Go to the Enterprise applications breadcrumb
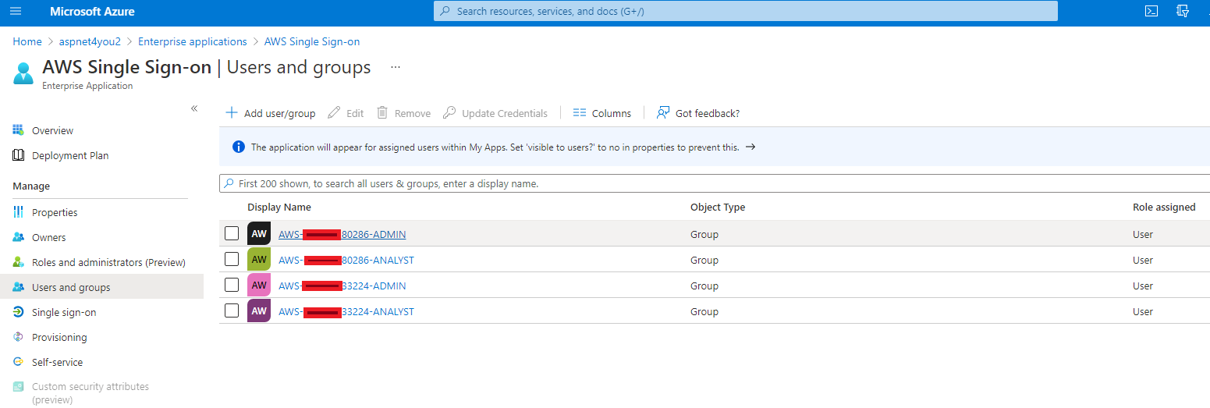Screen dimensions: 1210x408 coord(193,41)
